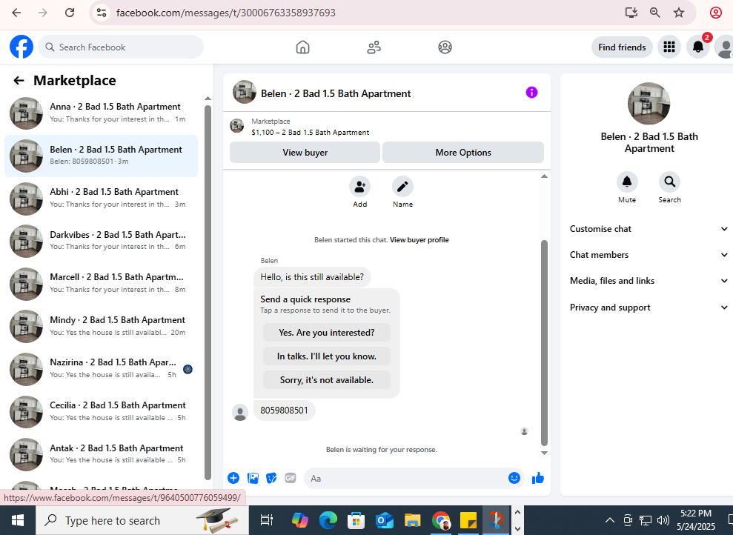Screen dimensions: 733x535
Task: Attach a file with the photo icon
Action: tap(253, 478)
